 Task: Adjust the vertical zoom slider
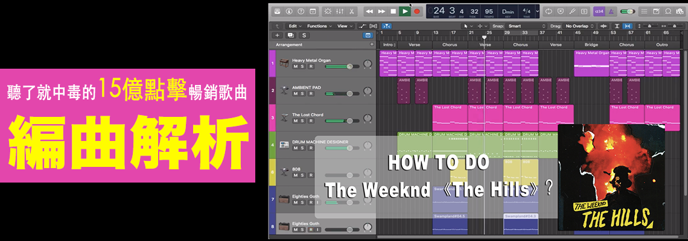pos(650,27)
